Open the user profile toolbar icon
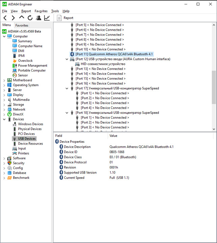This screenshot has height=243, width=217. 39,18
